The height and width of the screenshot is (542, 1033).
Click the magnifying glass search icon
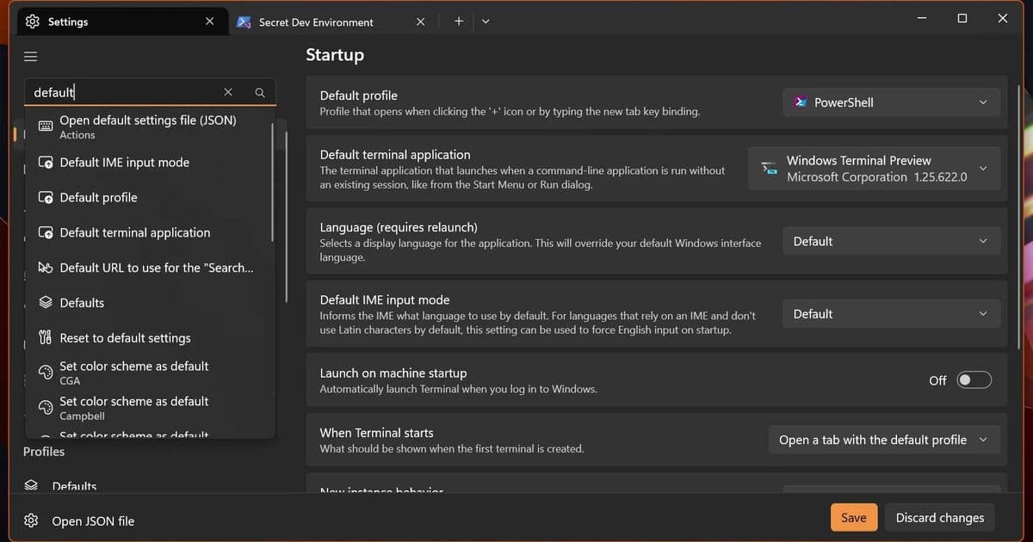[260, 91]
